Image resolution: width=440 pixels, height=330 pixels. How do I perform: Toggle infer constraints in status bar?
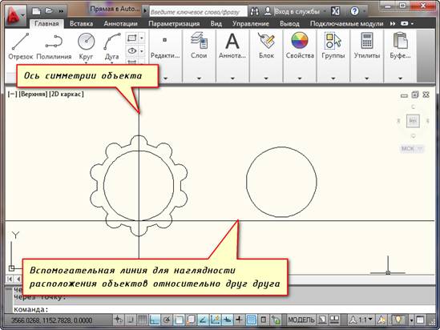[x=119, y=320]
